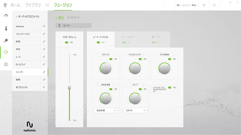Toggle the マスターボリューム on/off switch

pyautogui.click(x=67, y=43)
